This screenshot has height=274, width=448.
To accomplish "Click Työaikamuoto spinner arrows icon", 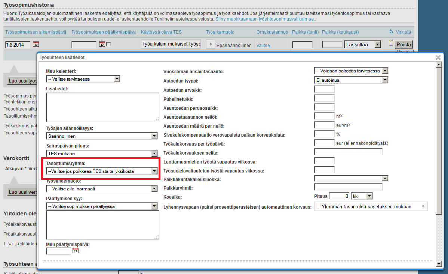I will (211, 45).
